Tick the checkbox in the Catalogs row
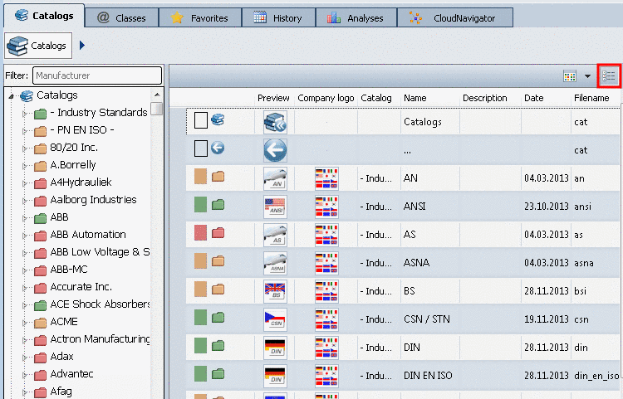623x399 pixels. [200, 121]
